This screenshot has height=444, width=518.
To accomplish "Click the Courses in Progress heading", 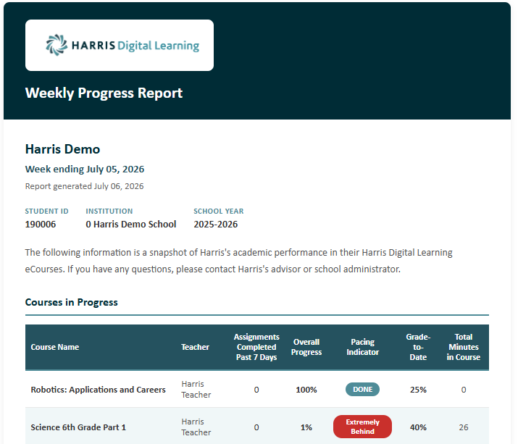I will click(x=71, y=302).
